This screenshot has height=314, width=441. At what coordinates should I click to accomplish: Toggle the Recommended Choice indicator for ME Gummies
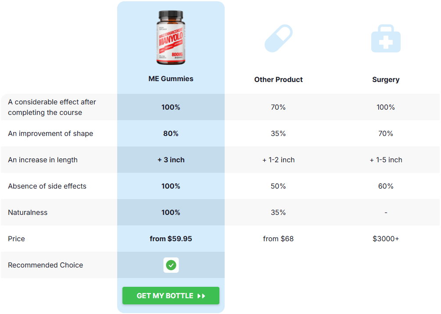pyautogui.click(x=171, y=265)
